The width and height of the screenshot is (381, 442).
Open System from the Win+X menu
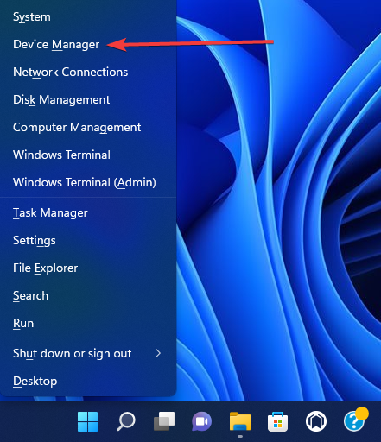(88, 16)
